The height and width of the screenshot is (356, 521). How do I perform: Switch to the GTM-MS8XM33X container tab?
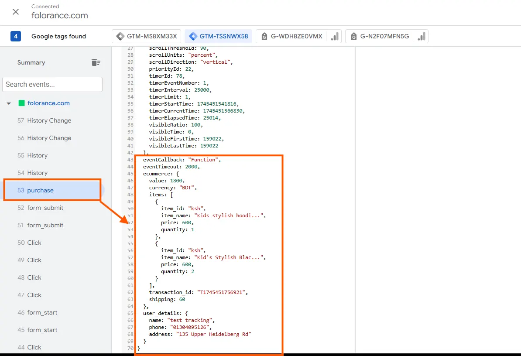(147, 36)
